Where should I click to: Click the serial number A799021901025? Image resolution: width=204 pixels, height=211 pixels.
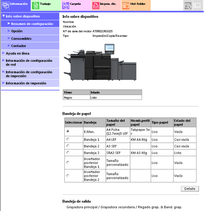coord(103,31)
